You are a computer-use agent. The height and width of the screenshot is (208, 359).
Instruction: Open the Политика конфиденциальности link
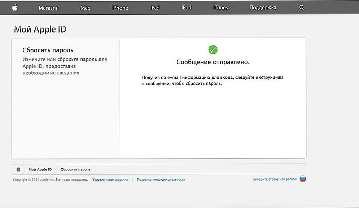point(161,179)
